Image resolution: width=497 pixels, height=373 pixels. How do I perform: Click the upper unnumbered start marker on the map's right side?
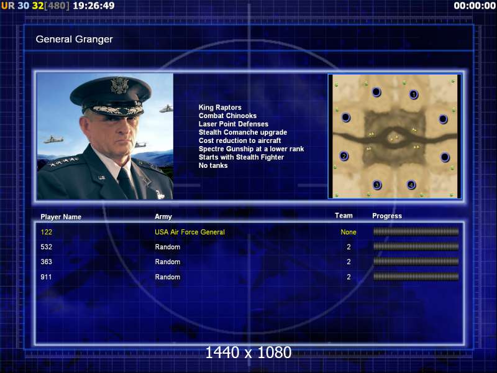pyautogui.click(x=443, y=119)
